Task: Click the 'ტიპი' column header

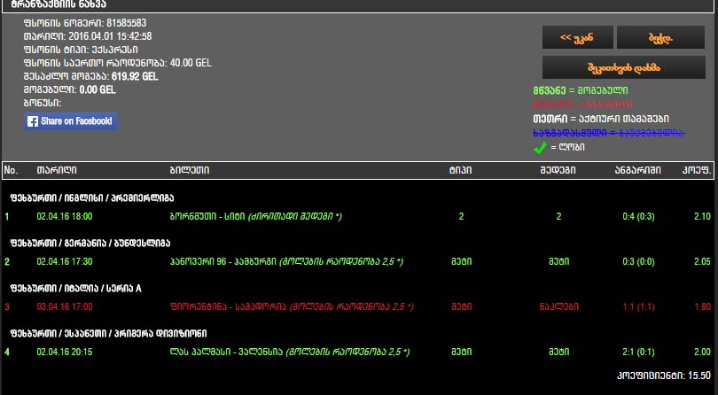Action: [x=460, y=170]
